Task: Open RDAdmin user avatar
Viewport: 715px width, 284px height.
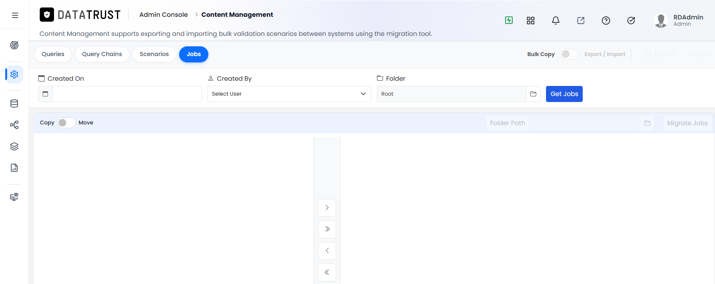Action: tap(661, 21)
